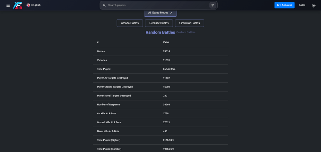Open the FAQs link
The height and width of the screenshot is (152, 321).
coord(302,5)
